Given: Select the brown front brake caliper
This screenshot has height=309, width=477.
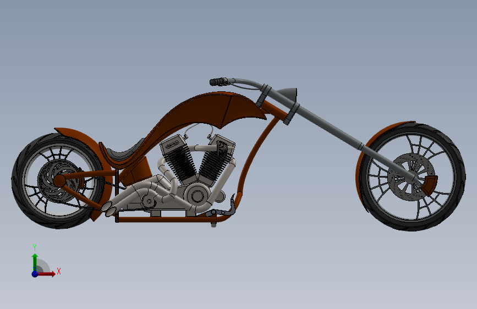Looking at the screenshot, I should pos(430,184).
